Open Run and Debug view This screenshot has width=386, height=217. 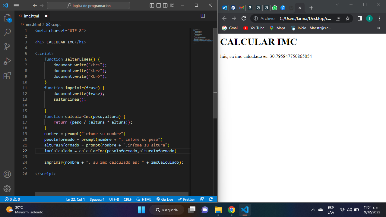tap(7, 61)
